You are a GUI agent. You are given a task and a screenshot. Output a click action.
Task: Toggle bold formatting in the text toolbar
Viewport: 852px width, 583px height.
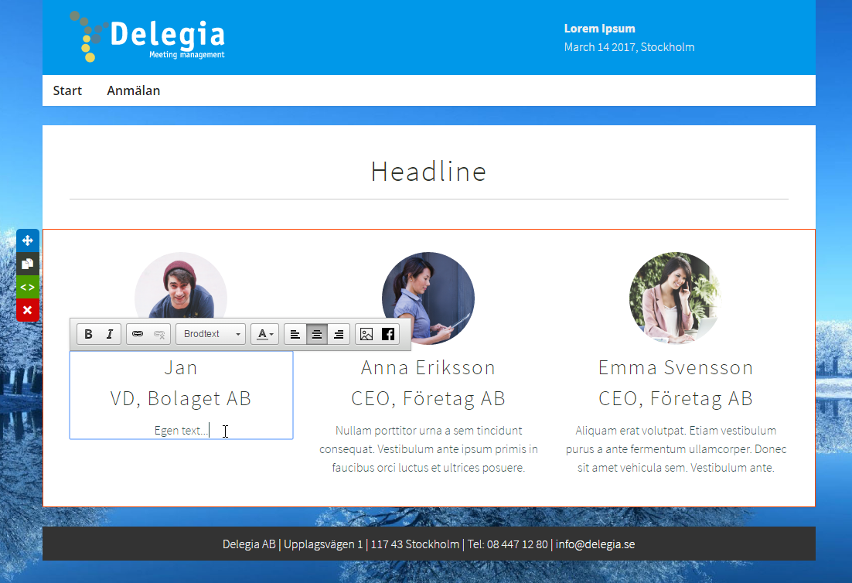[x=88, y=334]
